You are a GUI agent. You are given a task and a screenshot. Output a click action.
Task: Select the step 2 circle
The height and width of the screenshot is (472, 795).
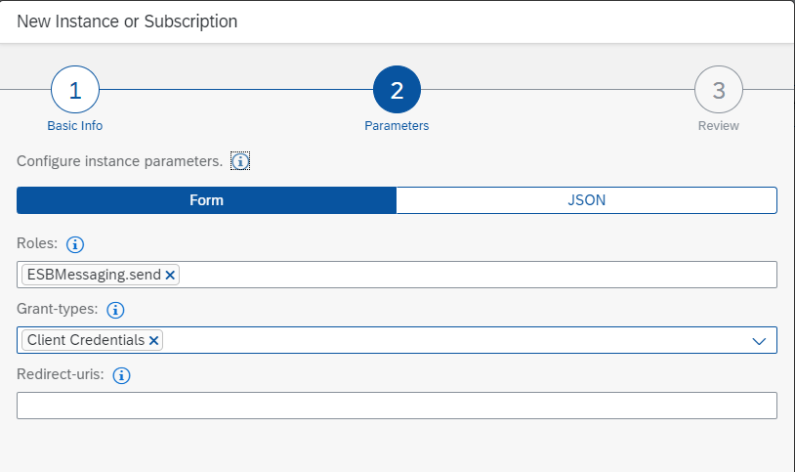pos(397,91)
